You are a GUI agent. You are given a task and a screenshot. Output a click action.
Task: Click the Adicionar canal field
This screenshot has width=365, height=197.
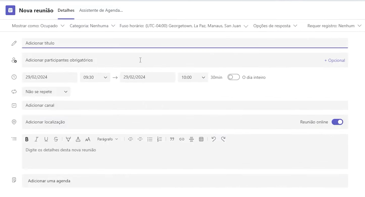tap(185, 105)
